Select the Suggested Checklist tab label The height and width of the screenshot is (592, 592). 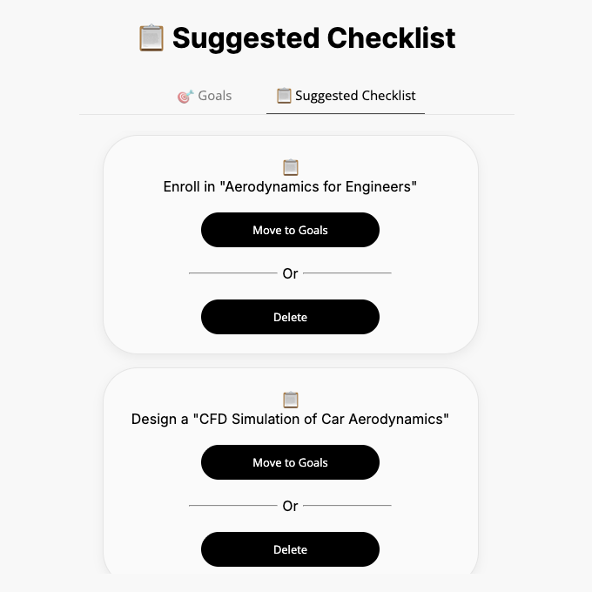pos(355,96)
